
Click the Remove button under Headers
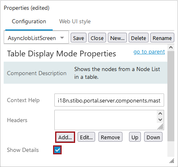pyautogui.click(x=110, y=137)
